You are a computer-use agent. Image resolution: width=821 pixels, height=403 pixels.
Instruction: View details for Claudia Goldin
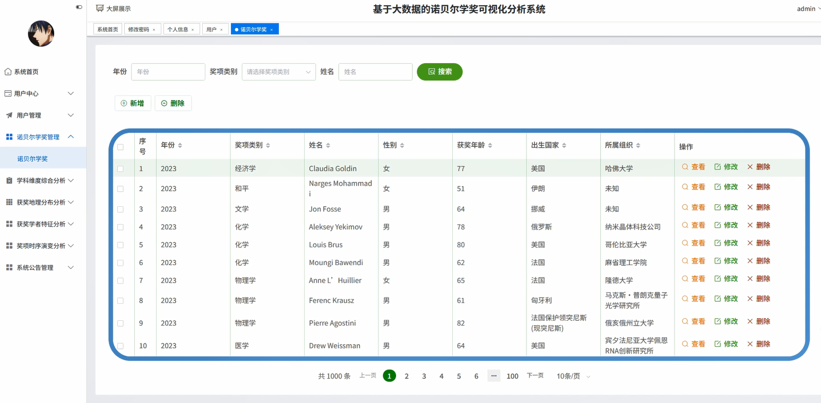click(x=694, y=167)
